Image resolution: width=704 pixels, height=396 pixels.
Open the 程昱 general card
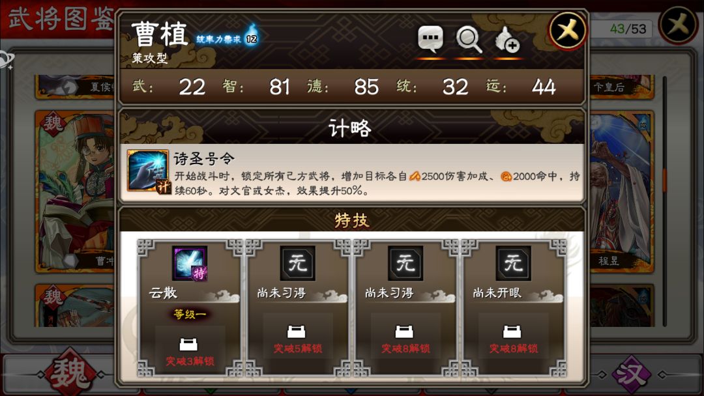pos(621,191)
